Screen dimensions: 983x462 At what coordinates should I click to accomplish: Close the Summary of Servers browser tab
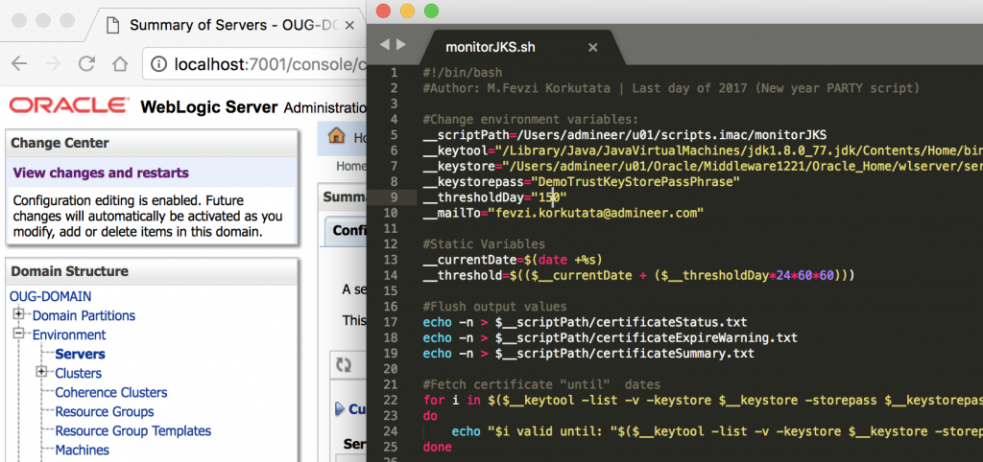coord(349,26)
